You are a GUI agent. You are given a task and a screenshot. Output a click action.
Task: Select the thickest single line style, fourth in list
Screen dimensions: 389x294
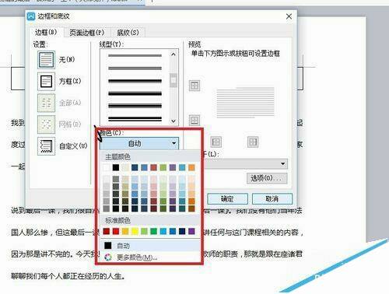point(135,93)
